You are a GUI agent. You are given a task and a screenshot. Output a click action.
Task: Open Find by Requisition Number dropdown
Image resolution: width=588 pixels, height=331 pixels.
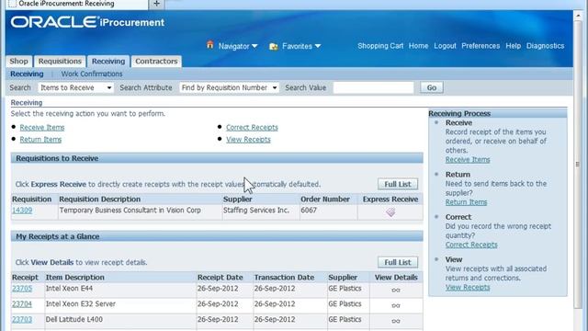229,87
